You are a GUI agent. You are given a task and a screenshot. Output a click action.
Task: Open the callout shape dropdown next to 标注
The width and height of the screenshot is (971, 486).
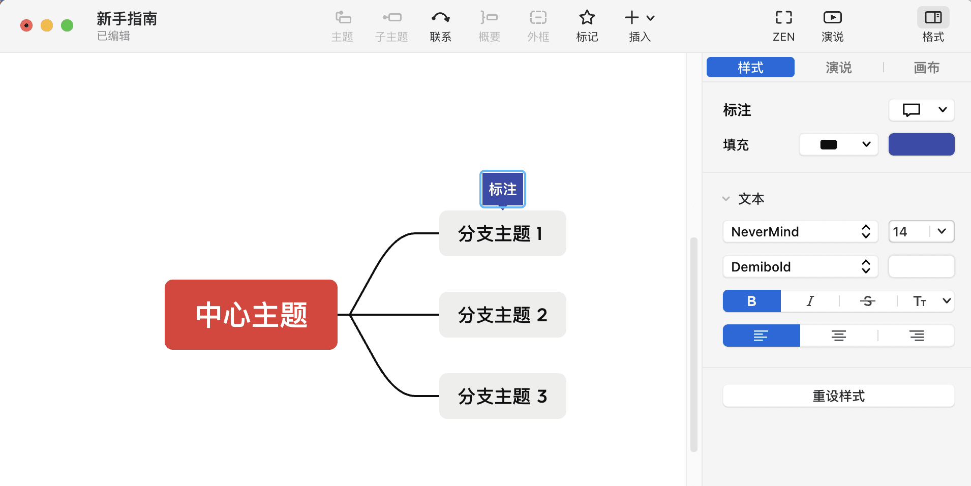(x=921, y=110)
